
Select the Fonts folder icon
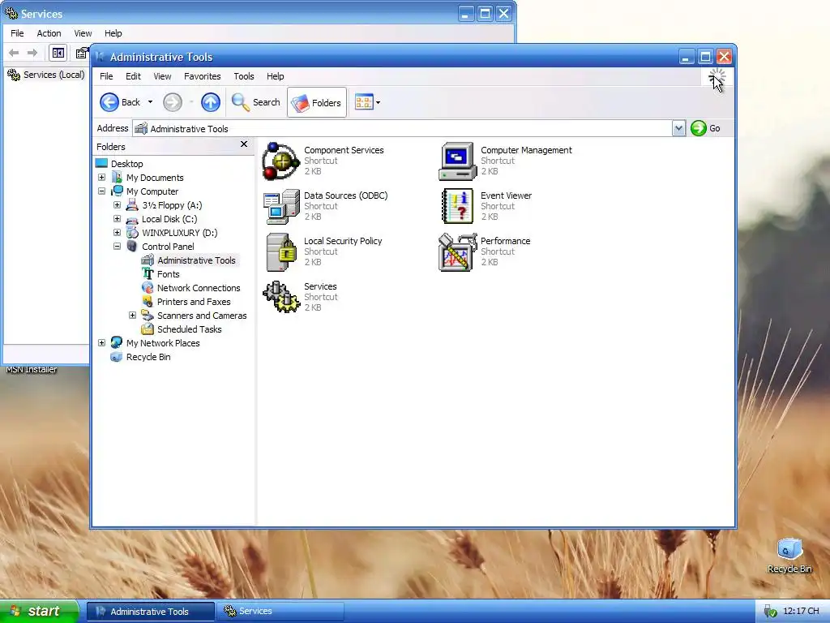click(x=148, y=274)
